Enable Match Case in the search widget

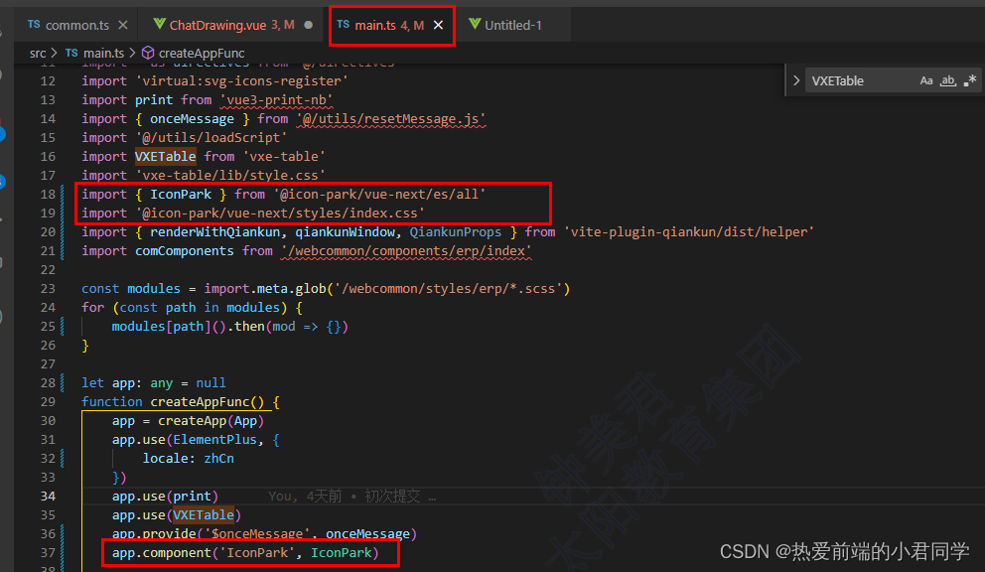[x=926, y=80]
